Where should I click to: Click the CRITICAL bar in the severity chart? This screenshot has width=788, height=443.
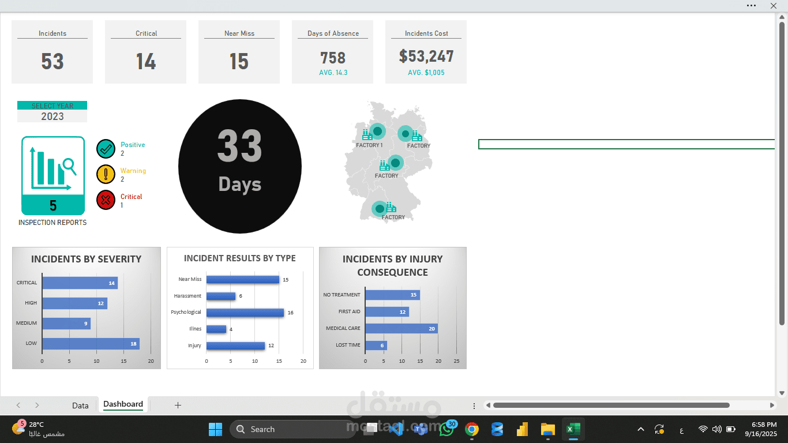[80, 283]
